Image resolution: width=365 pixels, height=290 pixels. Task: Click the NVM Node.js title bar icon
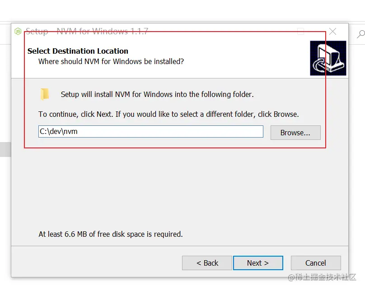[x=18, y=31]
